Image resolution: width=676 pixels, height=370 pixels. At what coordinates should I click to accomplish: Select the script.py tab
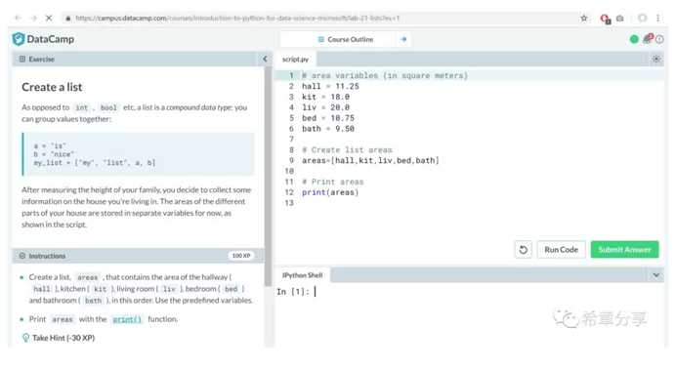[x=295, y=60]
